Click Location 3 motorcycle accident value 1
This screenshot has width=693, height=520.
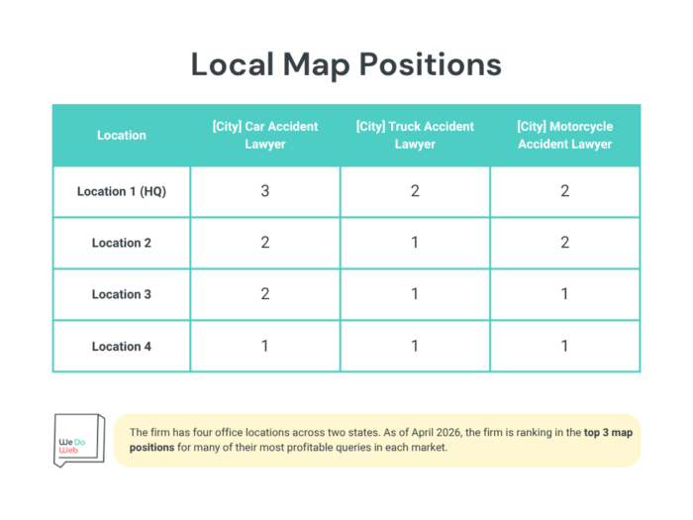pos(564,293)
